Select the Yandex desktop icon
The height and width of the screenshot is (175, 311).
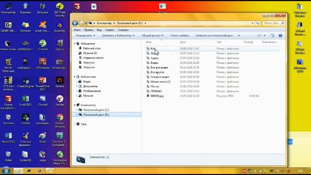(x=60, y=101)
